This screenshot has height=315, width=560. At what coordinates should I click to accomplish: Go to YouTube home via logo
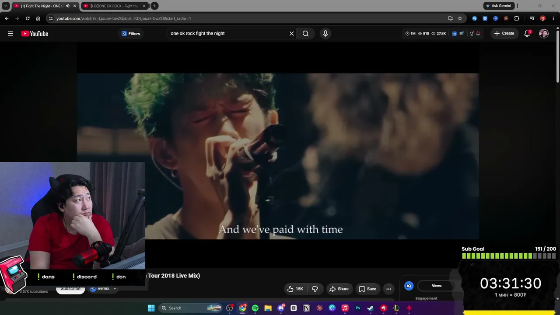tap(35, 34)
